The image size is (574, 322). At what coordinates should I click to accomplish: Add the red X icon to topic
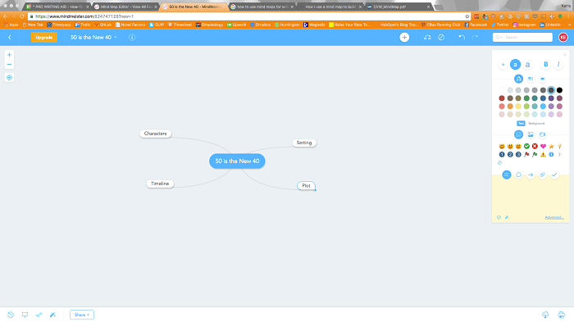(535, 147)
